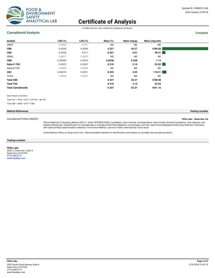The image size is (215, 278).
Task: Open the www.fesalabs.com blue hyperlink
Action: (16, 158)
